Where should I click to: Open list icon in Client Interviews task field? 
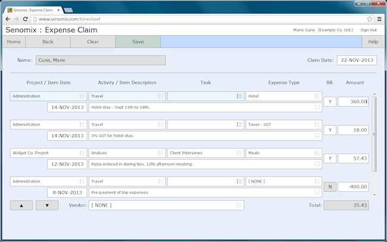pos(239,153)
